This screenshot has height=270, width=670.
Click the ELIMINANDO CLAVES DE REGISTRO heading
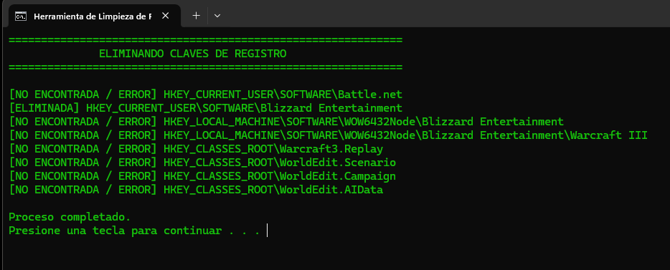[x=193, y=54]
